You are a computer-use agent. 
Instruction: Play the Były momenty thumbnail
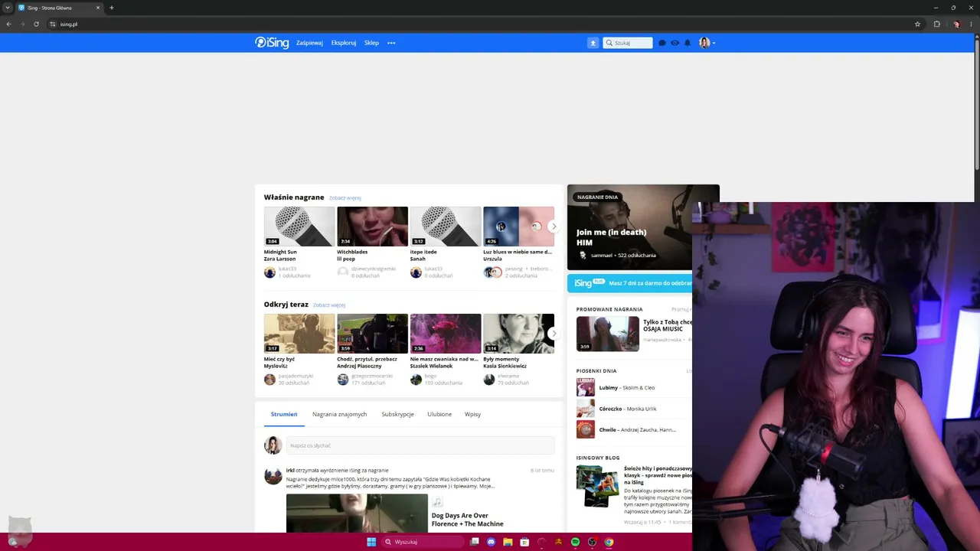point(518,334)
